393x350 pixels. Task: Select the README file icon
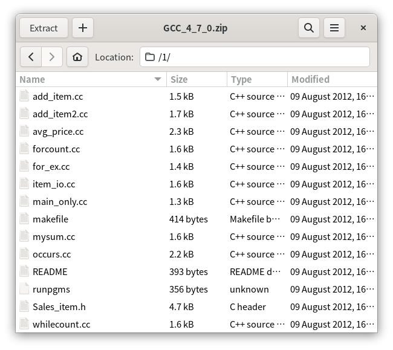[24, 271]
